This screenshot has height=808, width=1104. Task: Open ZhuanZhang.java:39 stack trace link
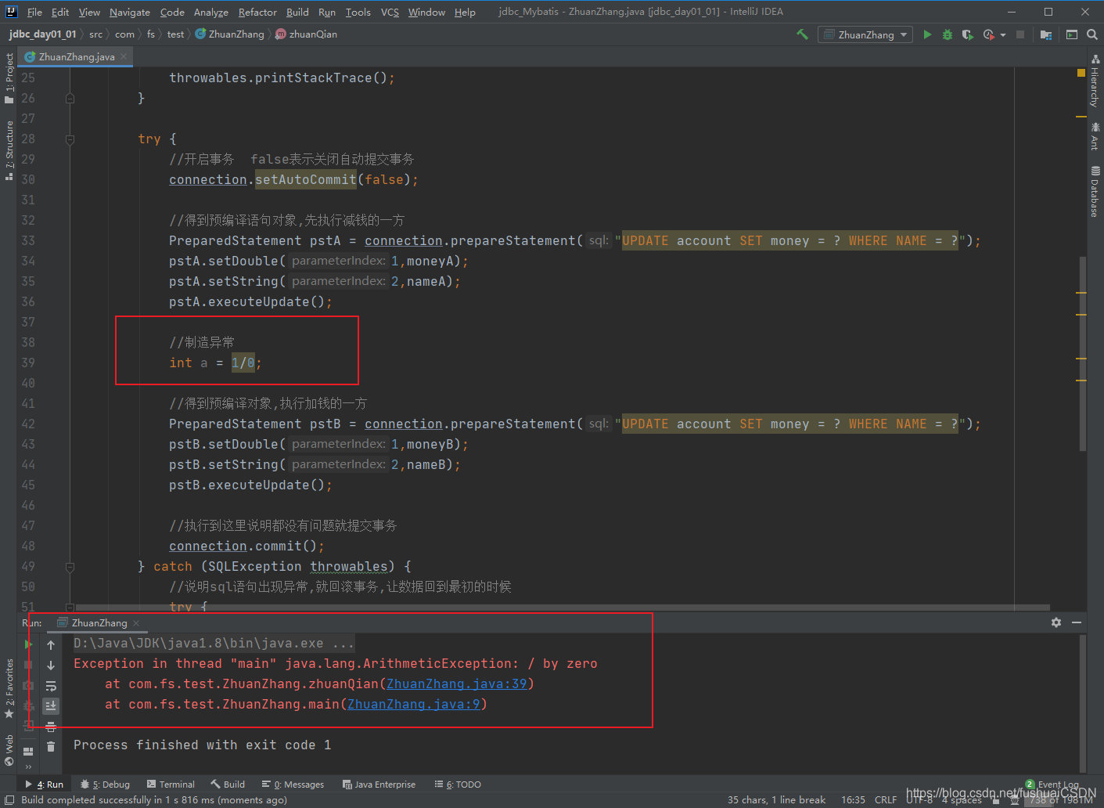coord(457,684)
